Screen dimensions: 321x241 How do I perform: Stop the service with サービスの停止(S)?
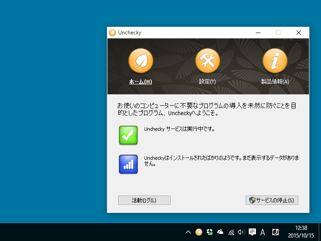(x=272, y=200)
